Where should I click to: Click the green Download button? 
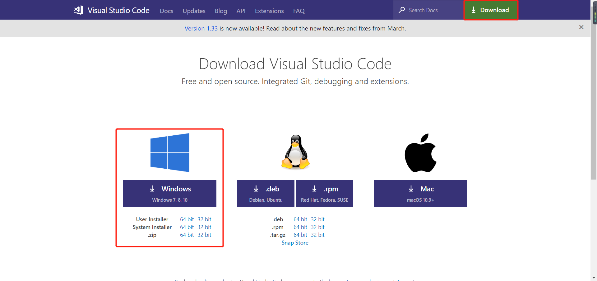point(491,10)
